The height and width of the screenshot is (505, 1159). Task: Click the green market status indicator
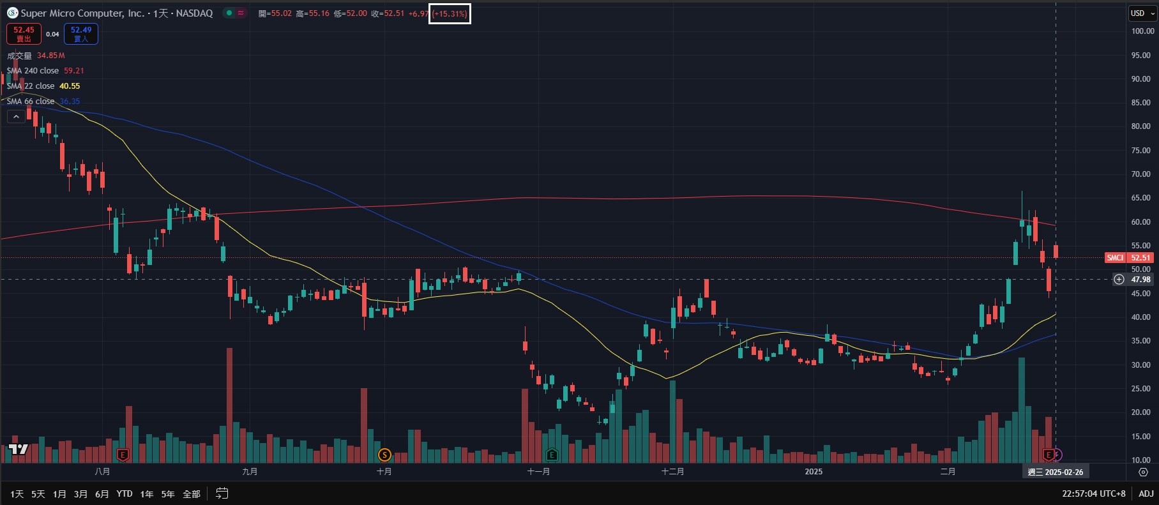(229, 13)
